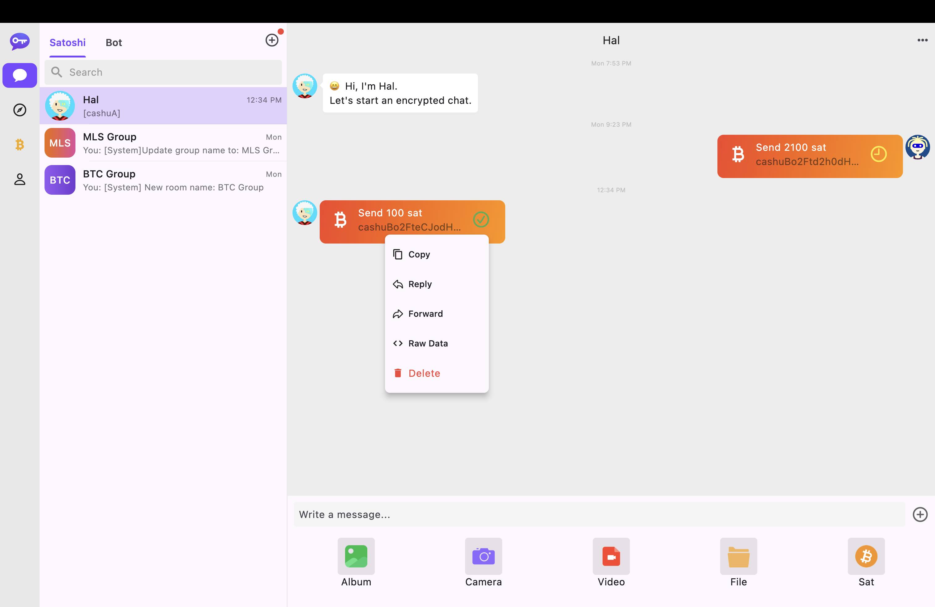The width and height of the screenshot is (935, 607).
Task: Select the chat bubble sidebar icon
Action: pos(20,75)
